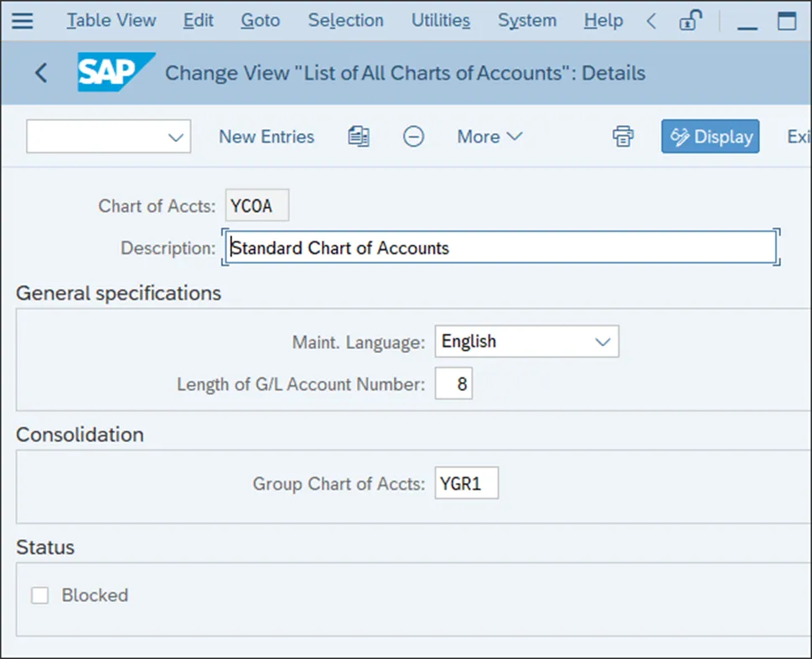Click the New Entries button

pyautogui.click(x=266, y=137)
